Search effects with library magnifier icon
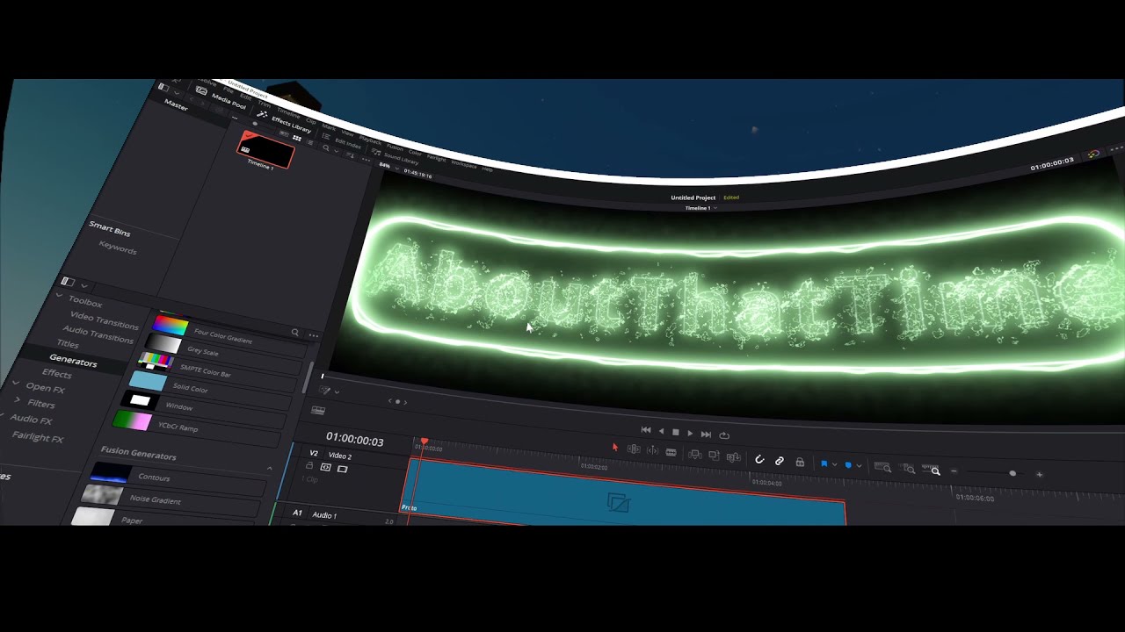 pyautogui.click(x=295, y=333)
